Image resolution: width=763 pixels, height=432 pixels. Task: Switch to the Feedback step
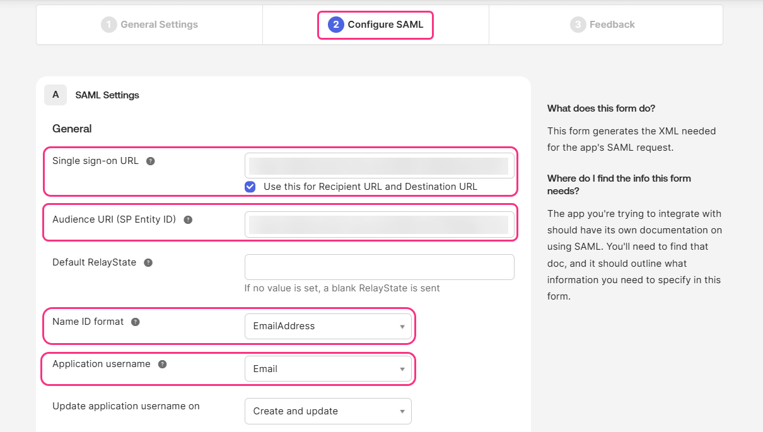(602, 25)
